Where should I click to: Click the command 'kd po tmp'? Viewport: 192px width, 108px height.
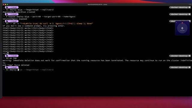pos(11,58)
